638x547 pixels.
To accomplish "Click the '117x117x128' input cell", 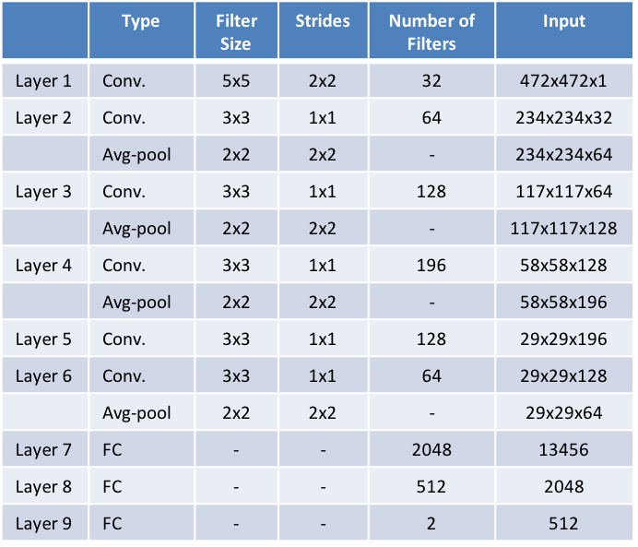I will (562, 229).
